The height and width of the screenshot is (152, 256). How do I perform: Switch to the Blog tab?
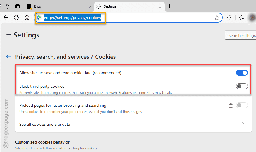point(57,6)
